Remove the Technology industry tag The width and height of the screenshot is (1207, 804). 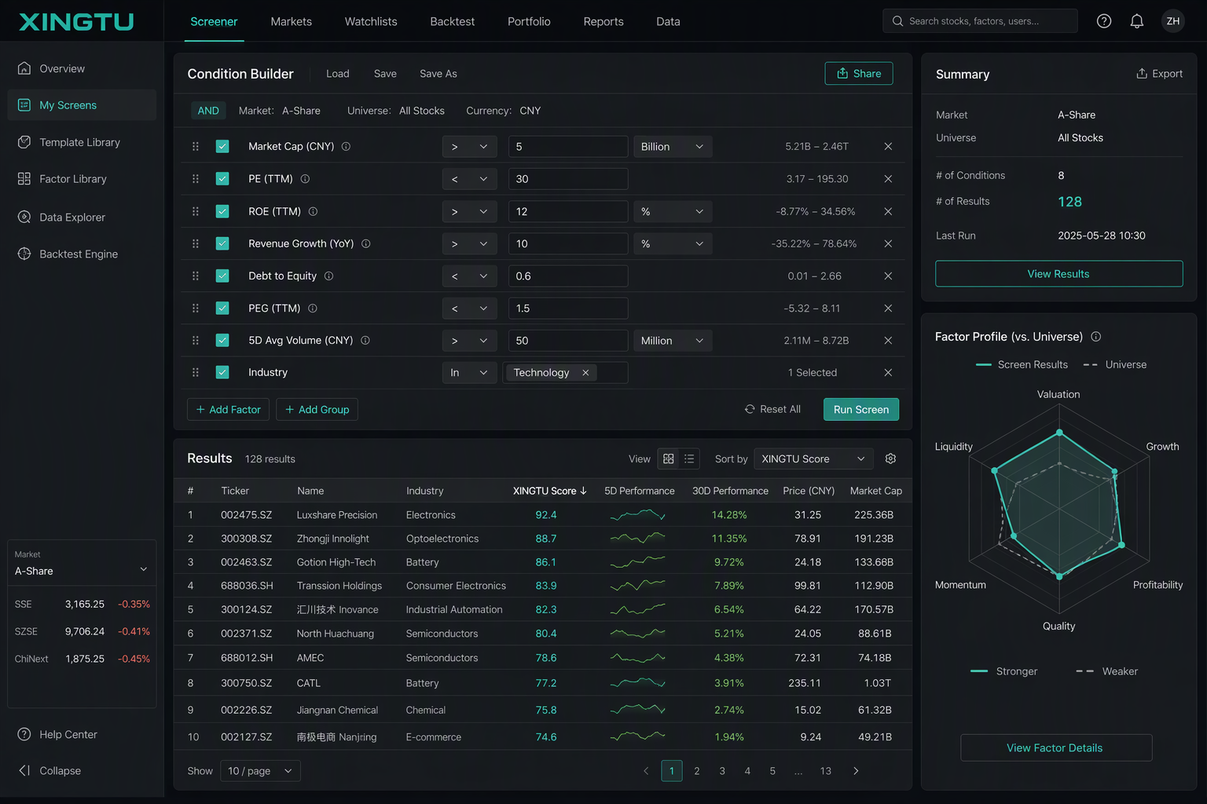tap(585, 373)
